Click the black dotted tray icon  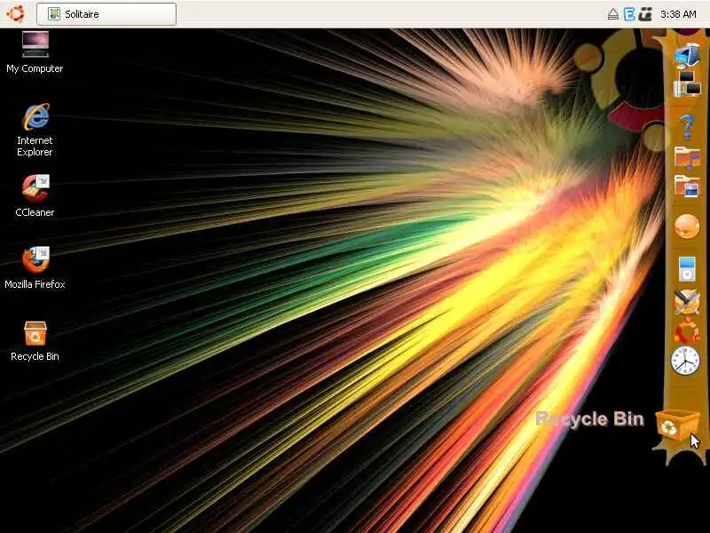[x=646, y=14]
